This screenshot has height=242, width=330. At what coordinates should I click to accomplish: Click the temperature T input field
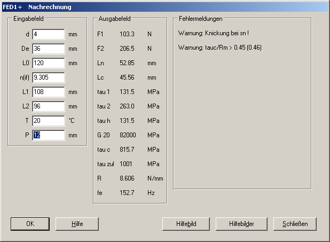coord(48,121)
